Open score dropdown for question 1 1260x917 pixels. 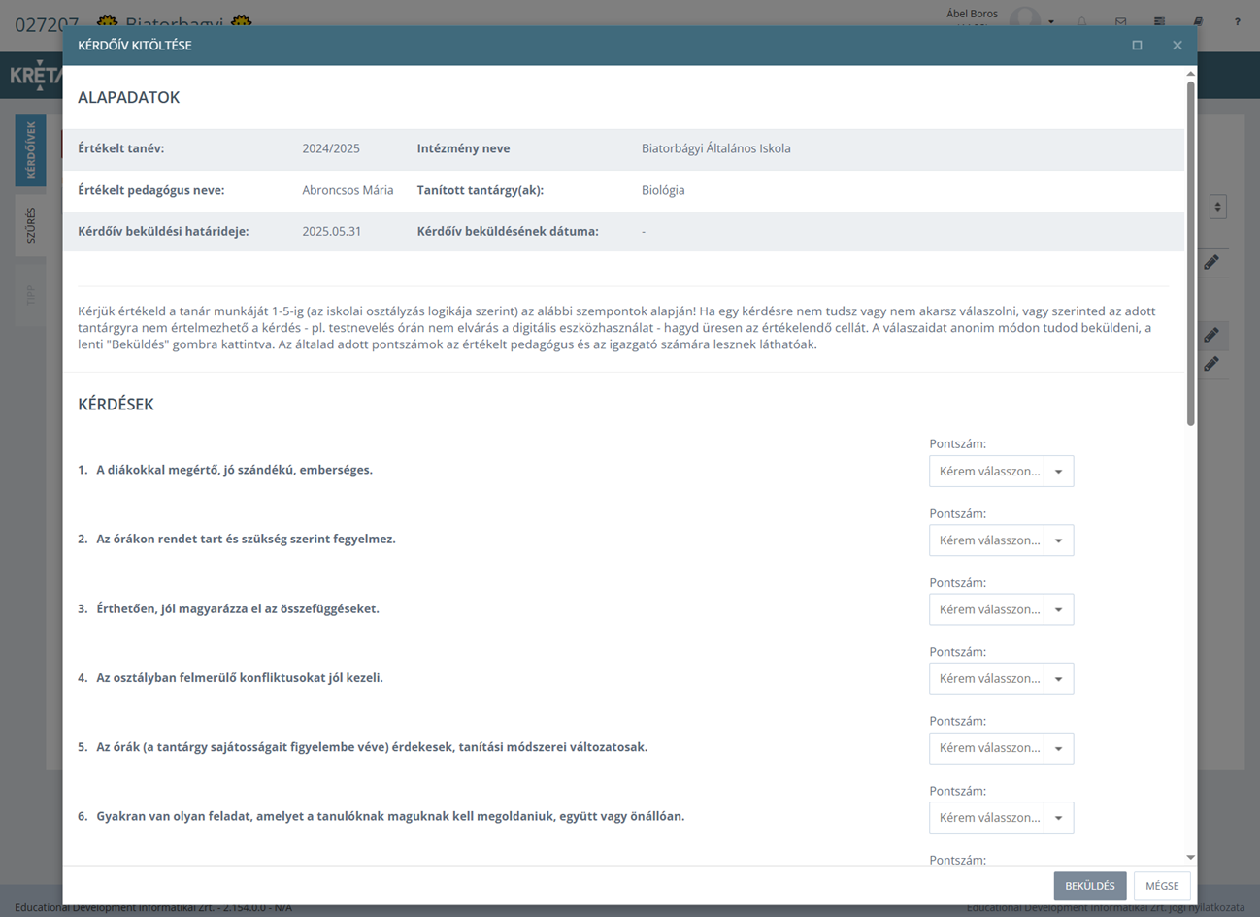pyautogui.click(x=1001, y=471)
